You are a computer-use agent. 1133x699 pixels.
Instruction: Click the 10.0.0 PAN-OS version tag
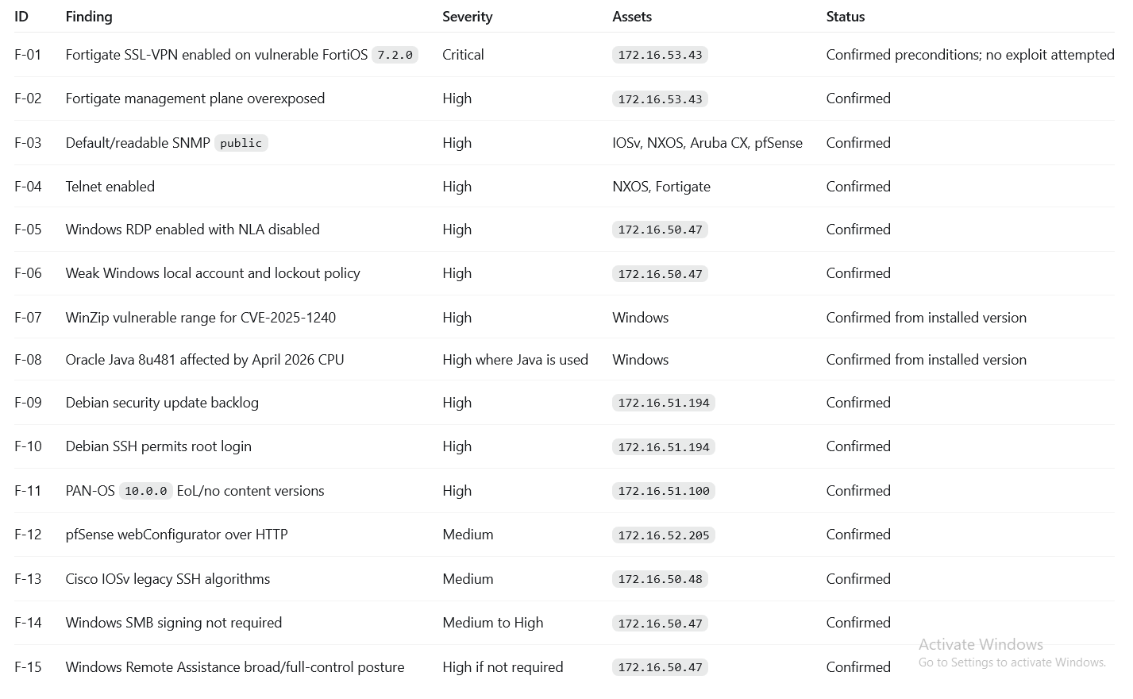145,491
